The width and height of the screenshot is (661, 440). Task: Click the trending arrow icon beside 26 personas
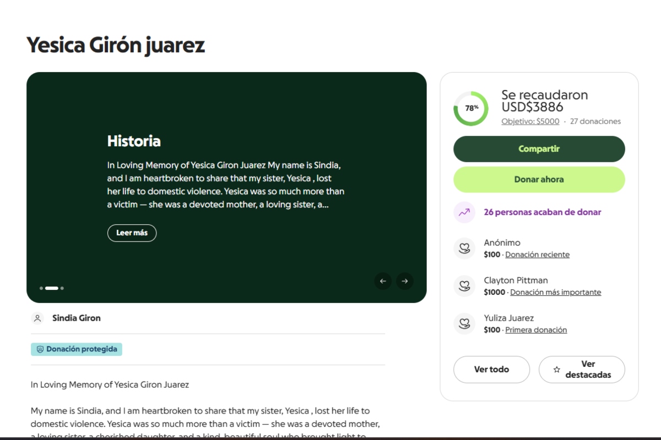coord(464,212)
